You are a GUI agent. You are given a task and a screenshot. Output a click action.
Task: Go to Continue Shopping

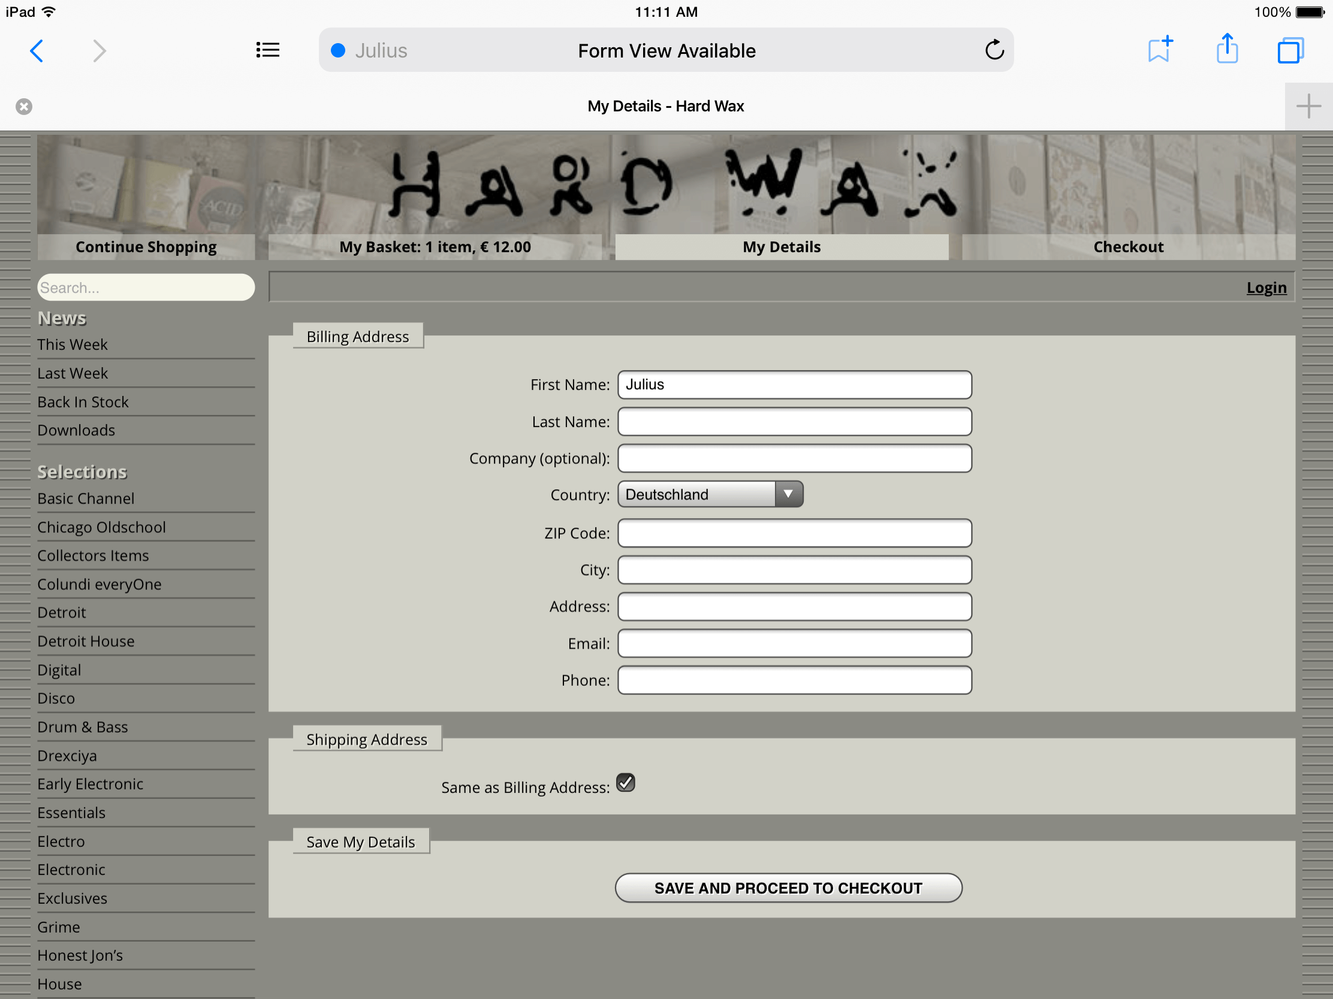[x=146, y=247]
